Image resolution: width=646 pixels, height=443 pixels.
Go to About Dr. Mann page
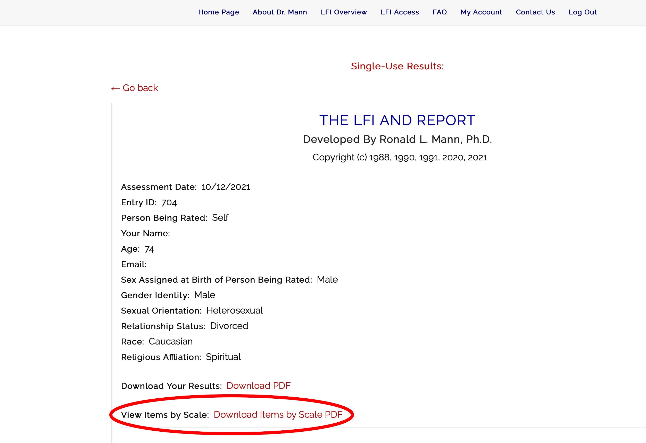(x=280, y=12)
